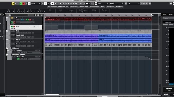Mute the Yam Lead track
The height and width of the screenshot is (97, 174).
coord(12,44)
